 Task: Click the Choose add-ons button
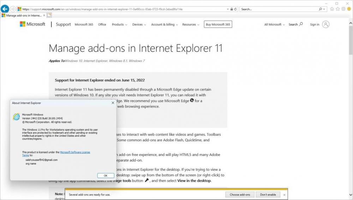click(x=240, y=194)
